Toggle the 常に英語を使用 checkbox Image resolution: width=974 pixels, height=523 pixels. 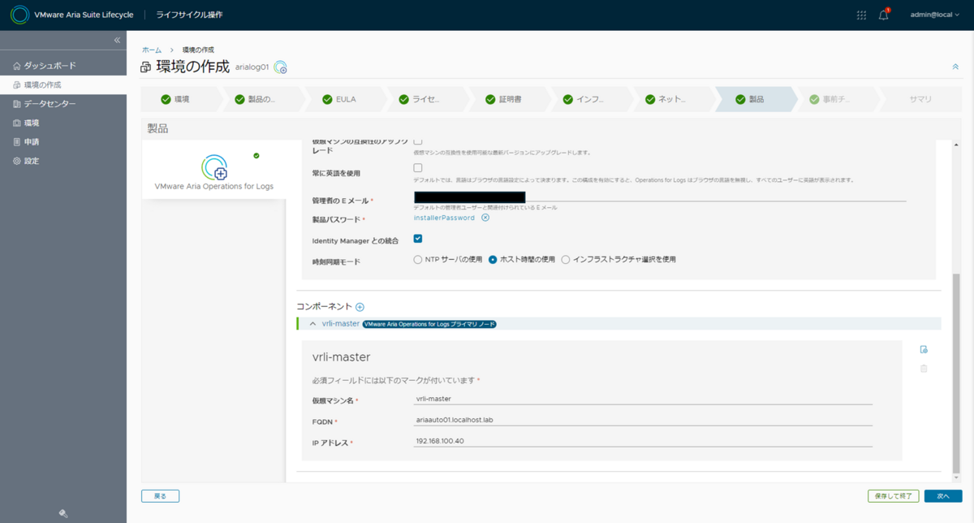pyautogui.click(x=418, y=168)
